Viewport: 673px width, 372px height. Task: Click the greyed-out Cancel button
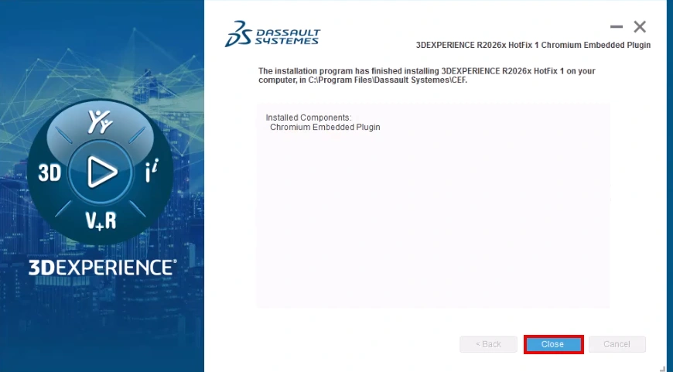[x=617, y=344]
